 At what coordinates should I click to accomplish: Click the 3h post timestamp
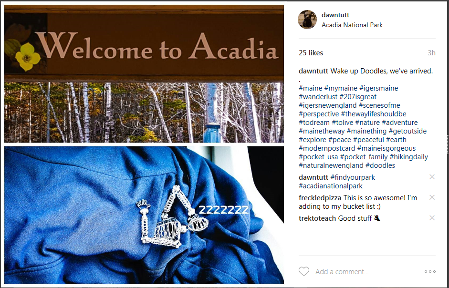pos(431,53)
